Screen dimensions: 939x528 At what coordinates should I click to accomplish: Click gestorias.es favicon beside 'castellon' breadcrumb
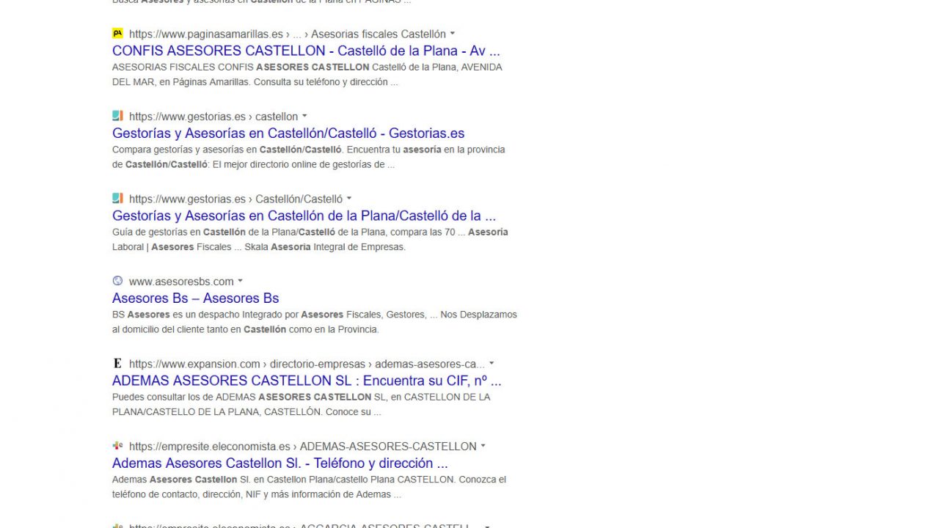[117, 116]
